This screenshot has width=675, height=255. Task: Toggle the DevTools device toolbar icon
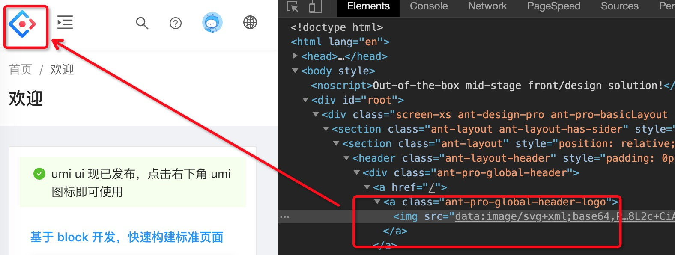(315, 6)
